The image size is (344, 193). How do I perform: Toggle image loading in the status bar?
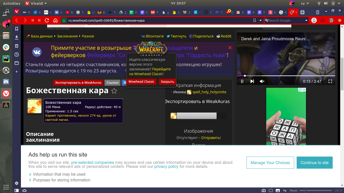[278, 190]
